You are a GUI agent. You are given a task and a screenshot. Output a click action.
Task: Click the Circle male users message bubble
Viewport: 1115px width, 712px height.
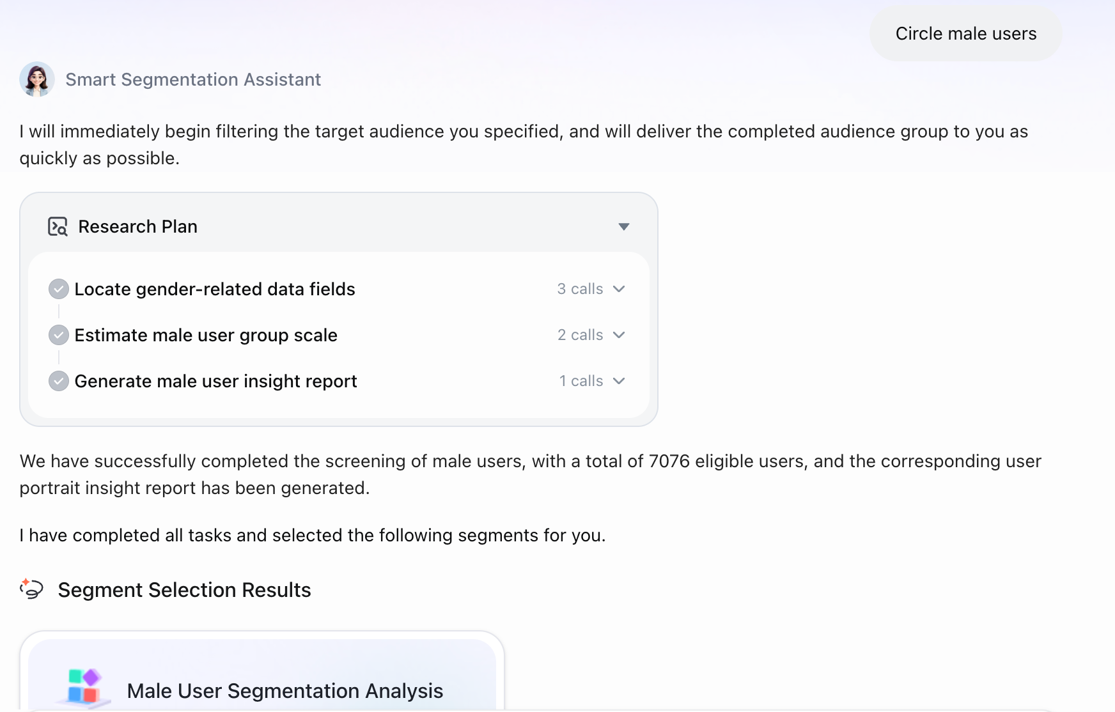tap(965, 34)
